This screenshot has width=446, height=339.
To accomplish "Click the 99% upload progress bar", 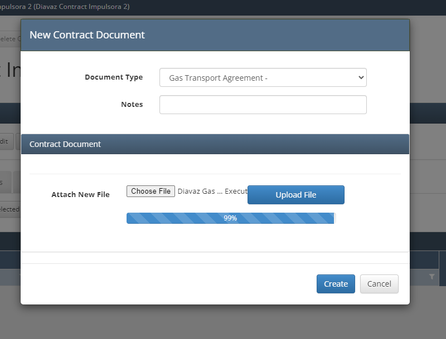I will (230, 218).
